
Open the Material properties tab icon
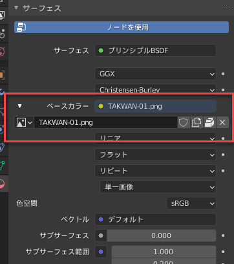click(2, 184)
